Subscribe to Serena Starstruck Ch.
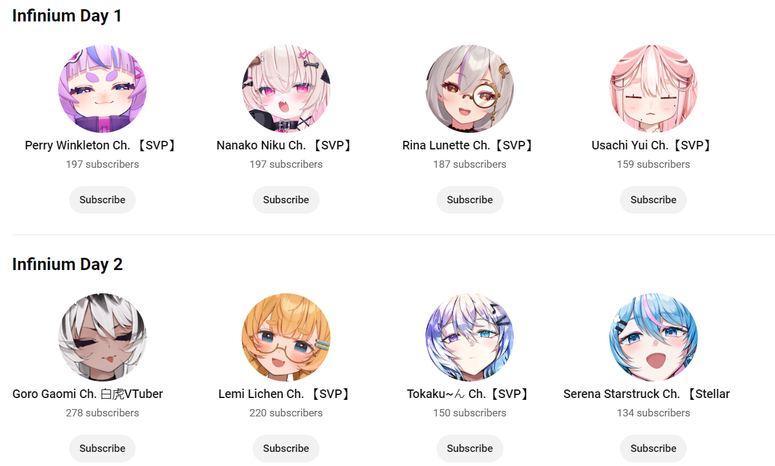Viewport: 775px width, 466px height. click(654, 448)
